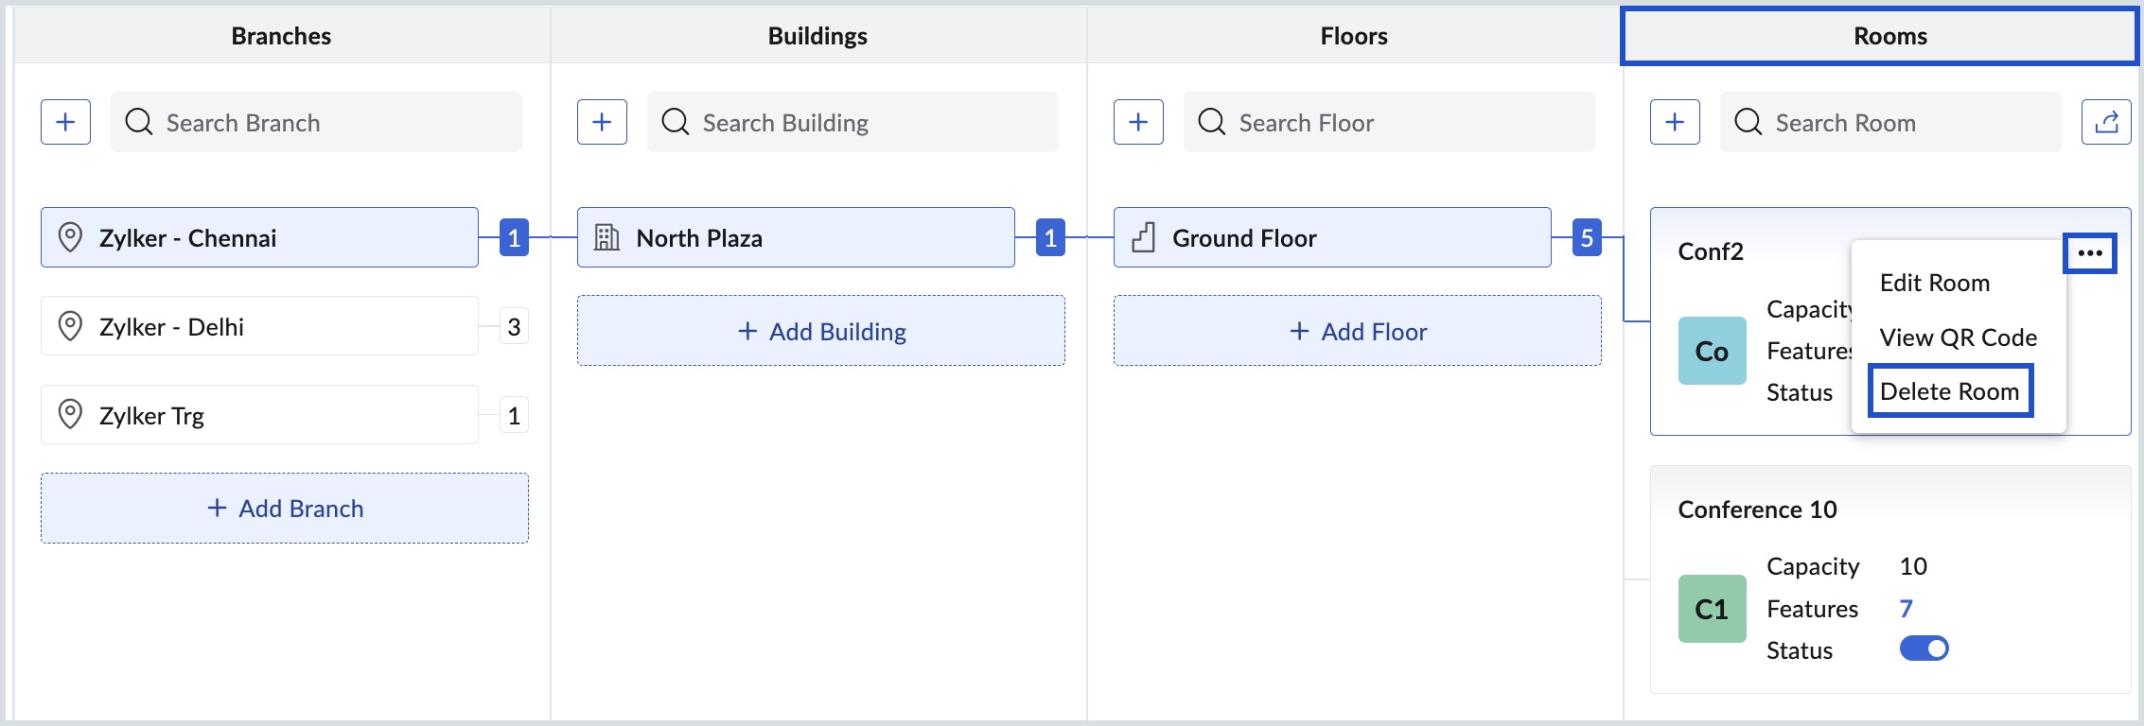Screen dimensions: 2144x726
Task: Click the C1 room avatar
Action: (1712, 609)
